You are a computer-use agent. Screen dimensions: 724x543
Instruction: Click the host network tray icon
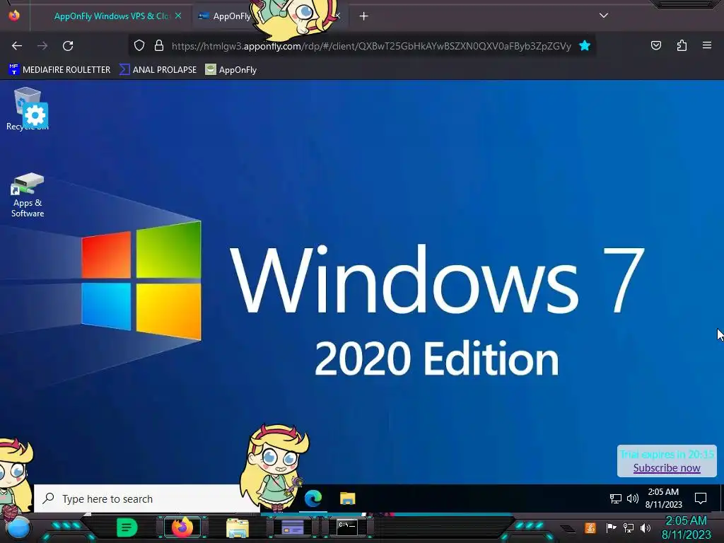click(629, 527)
